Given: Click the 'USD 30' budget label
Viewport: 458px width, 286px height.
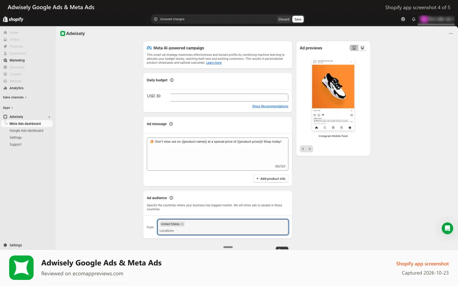Looking at the screenshot, I should click(x=154, y=96).
